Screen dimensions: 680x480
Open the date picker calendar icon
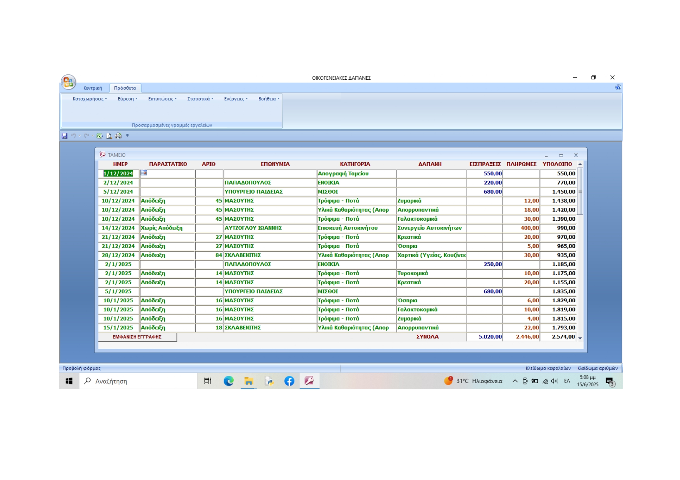click(x=144, y=173)
